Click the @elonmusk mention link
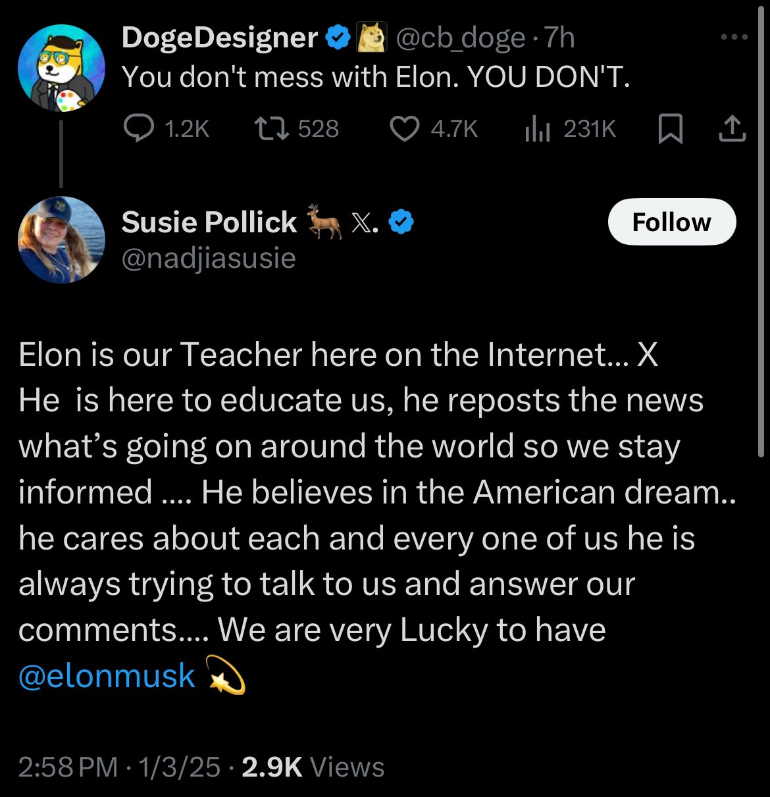Viewport: 770px width, 797px height. coord(107,677)
